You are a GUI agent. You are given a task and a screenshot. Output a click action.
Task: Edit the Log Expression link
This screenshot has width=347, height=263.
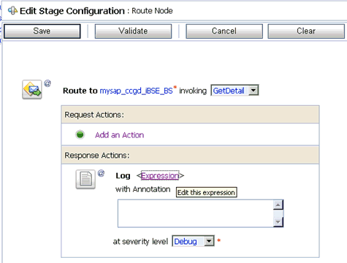pos(160,175)
